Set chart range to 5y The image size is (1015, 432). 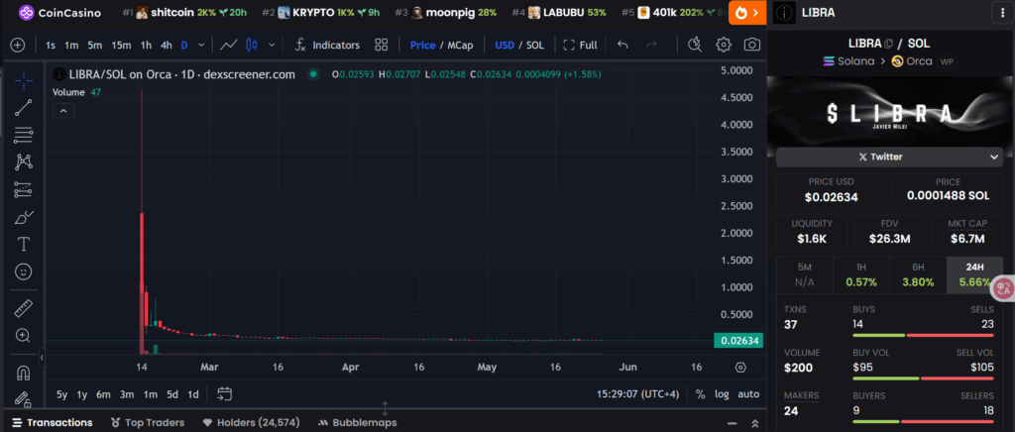click(62, 394)
